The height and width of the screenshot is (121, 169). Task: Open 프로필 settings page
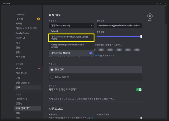19,23
